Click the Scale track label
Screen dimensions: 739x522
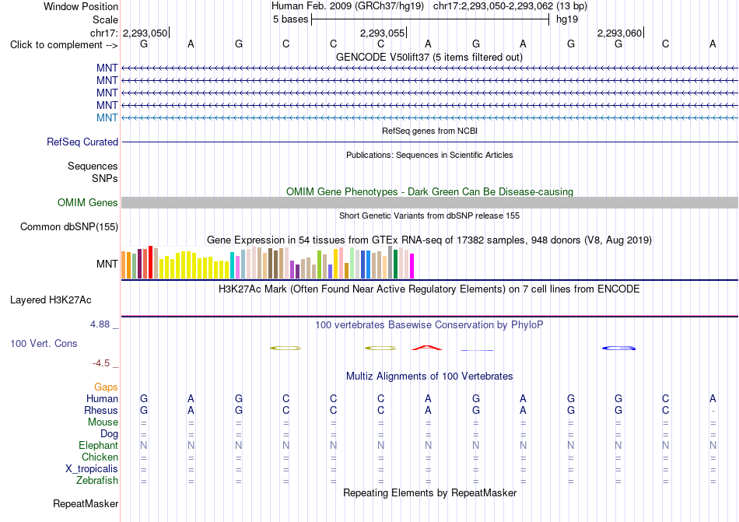pyautogui.click(x=105, y=19)
